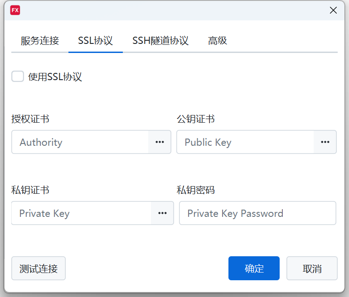
Task: Click the 私钥密码 label text
Action: 195,190
